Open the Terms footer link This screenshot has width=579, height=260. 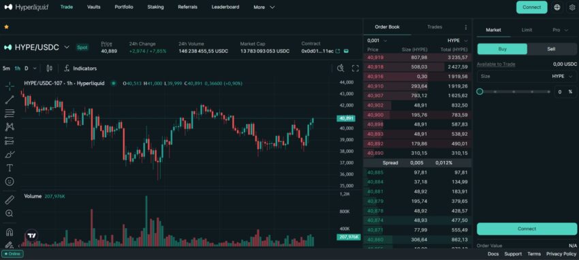point(534,254)
